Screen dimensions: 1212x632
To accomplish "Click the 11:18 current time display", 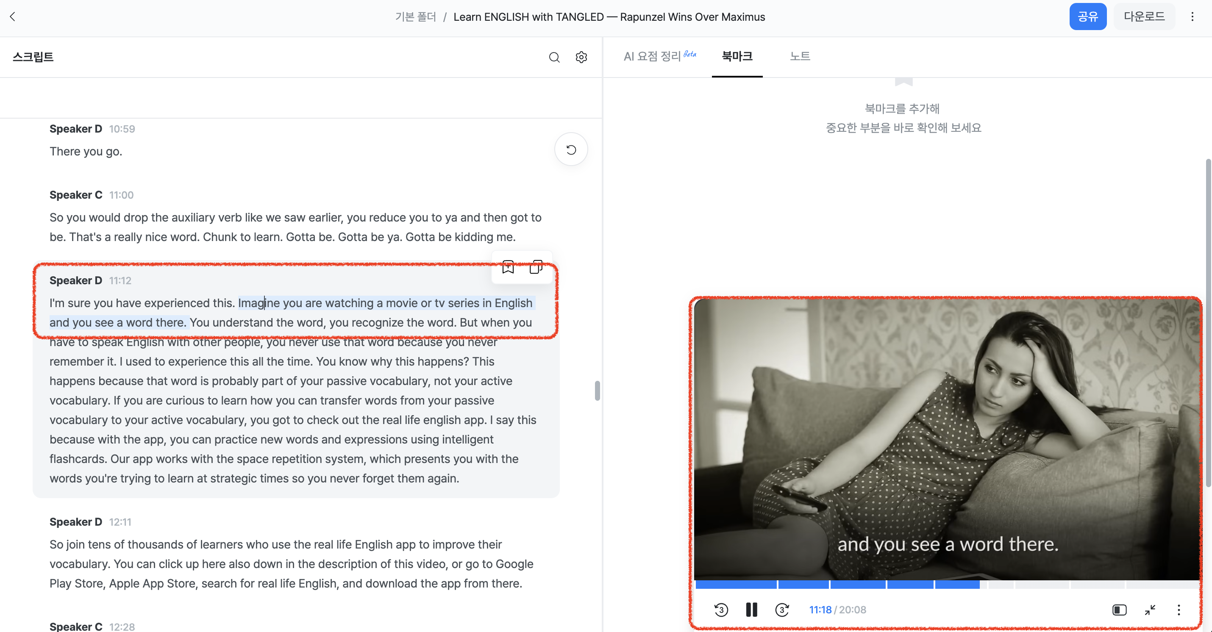I will (820, 610).
